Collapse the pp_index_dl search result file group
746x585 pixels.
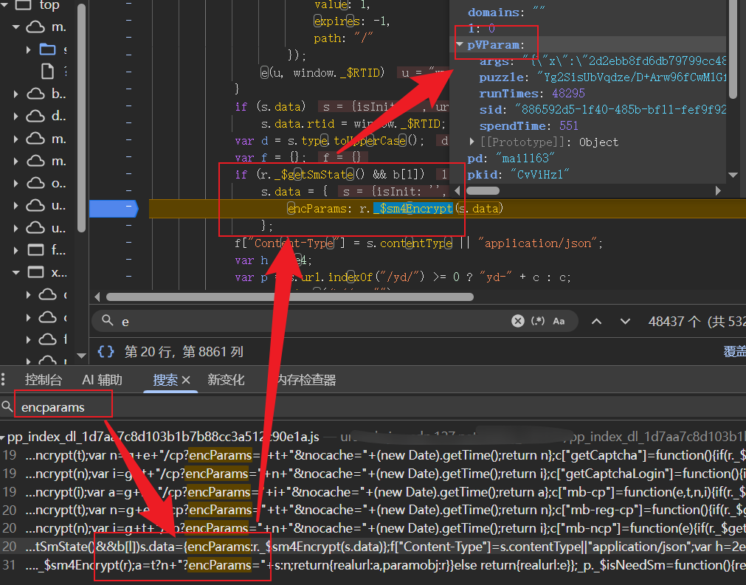(3, 437)
